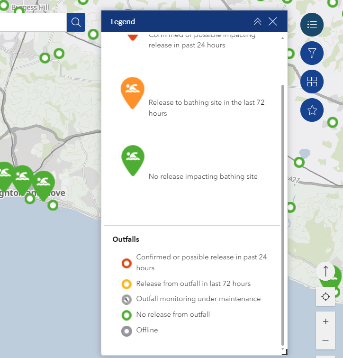Open the bookmarks star button
Viewport: 343px width, 358px height.
point(312,110)
